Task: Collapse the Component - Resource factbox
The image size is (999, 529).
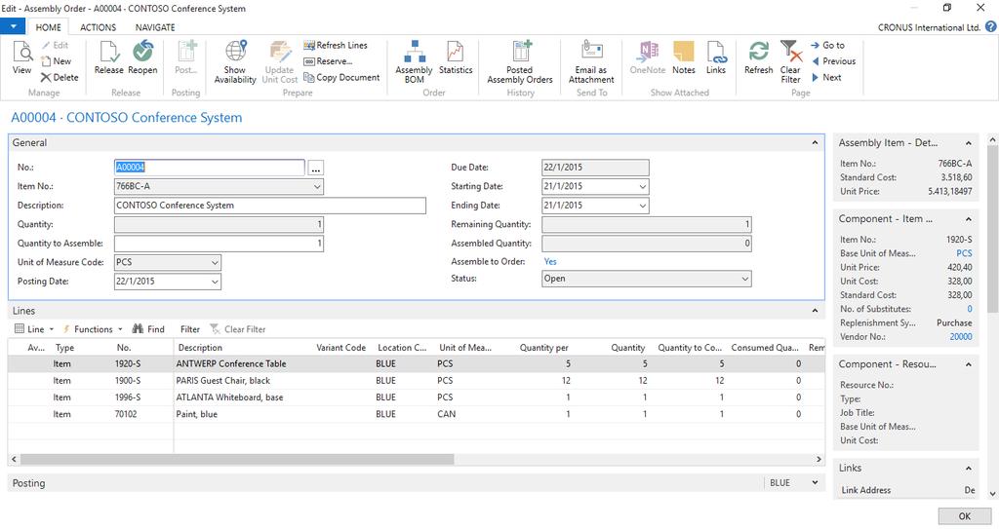Action: [x=969, y=364]
